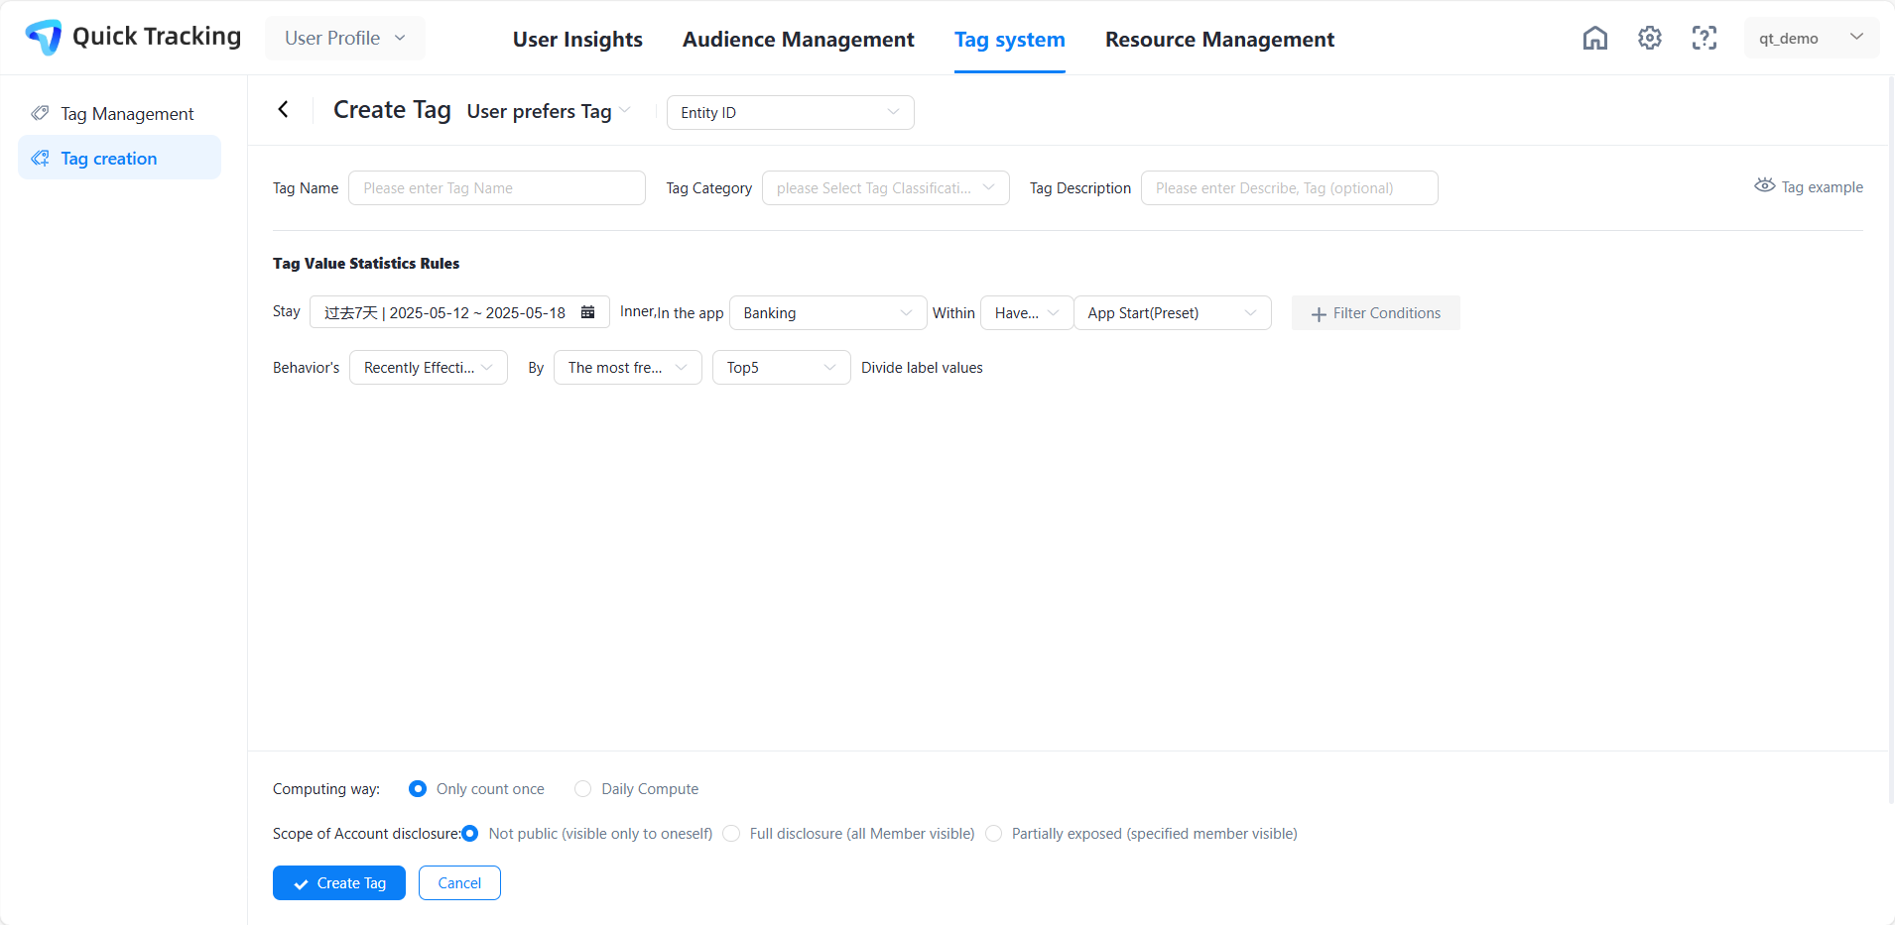Viewport: 1895px width, 925px height.
Task: Go to home via house icon
Action: click(1595, 38)
